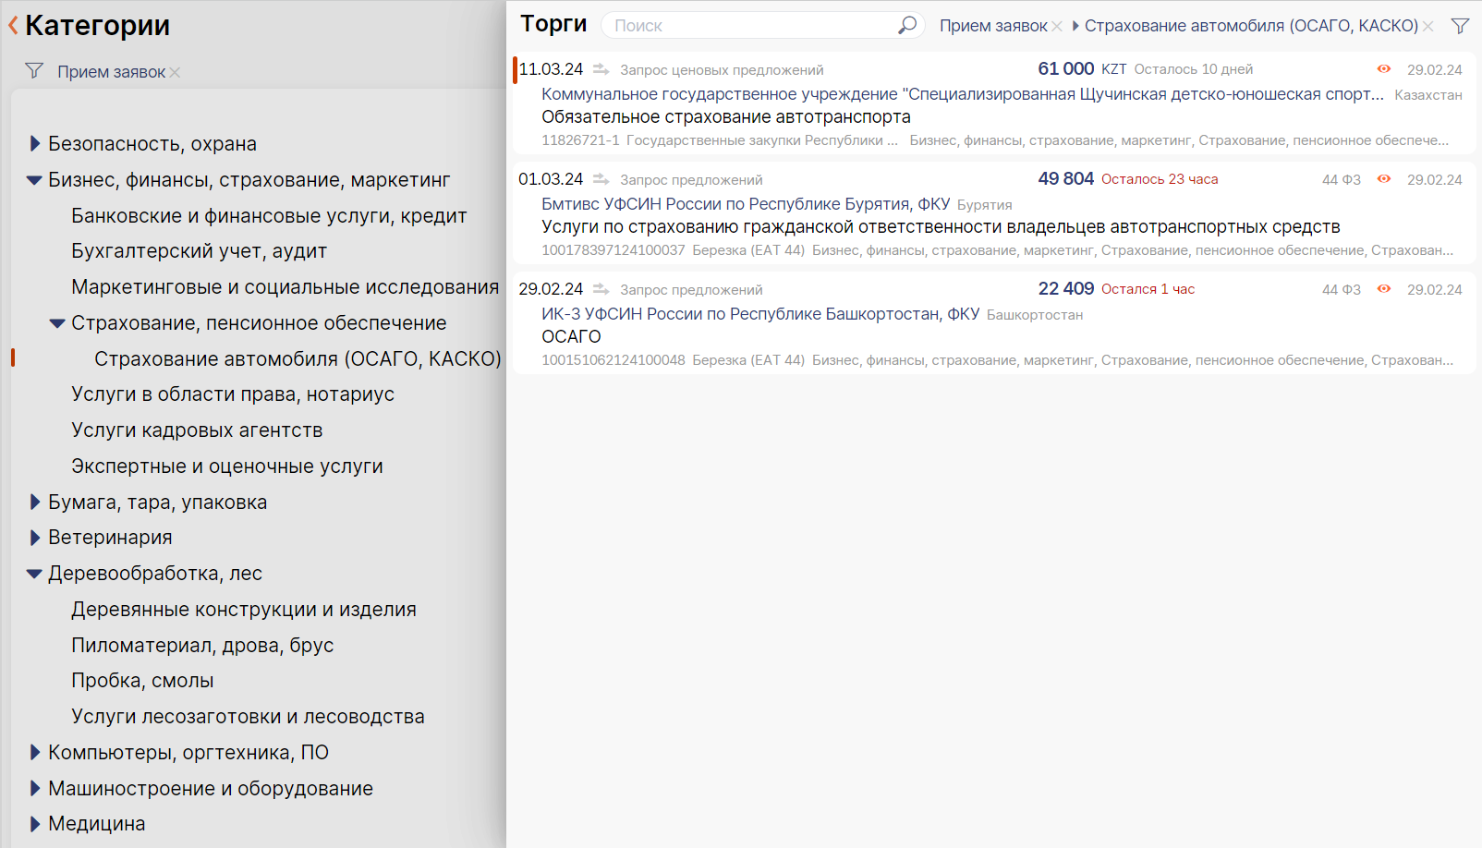The height and width of the screenshot is (848, 1482).
Task: Remove the Прием заявок filter in Категории panel
Action: coord(176,72)
